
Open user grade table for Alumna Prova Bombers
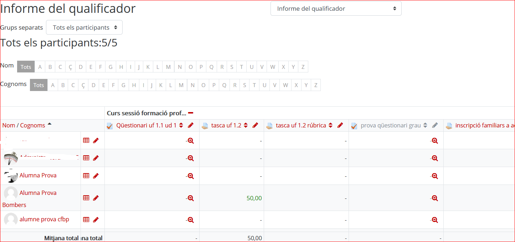click(86, 198)
